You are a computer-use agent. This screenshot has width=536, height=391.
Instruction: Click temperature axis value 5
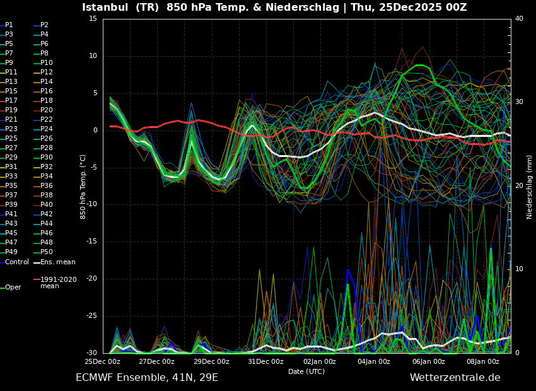(x=95, y=93)
